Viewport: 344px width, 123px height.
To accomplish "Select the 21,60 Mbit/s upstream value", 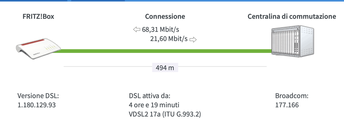I will [169, 39].
